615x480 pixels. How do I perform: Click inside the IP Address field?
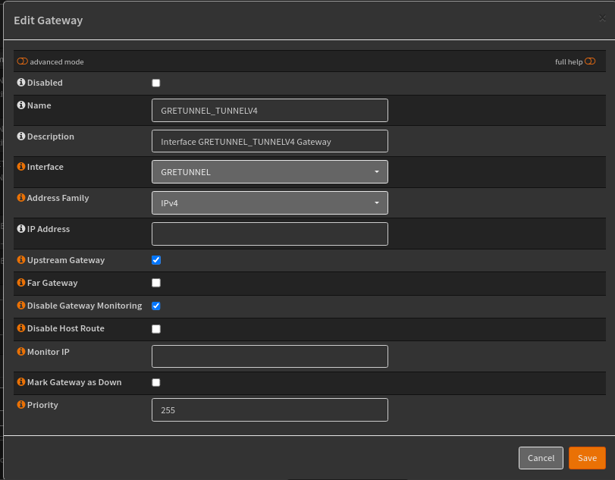[x=269, y=233]
